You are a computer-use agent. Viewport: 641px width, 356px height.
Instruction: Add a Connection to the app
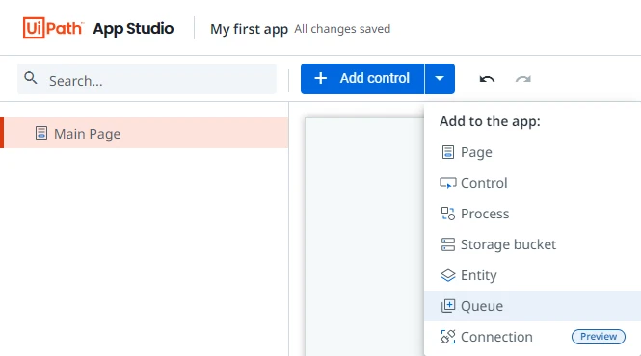532,337
